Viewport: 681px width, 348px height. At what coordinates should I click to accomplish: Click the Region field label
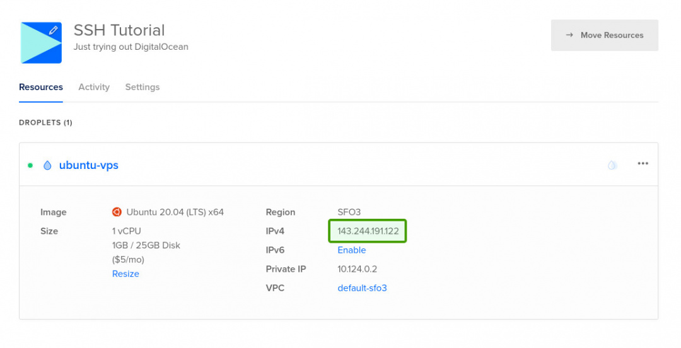pyautogui.click(x=280, y=212)
